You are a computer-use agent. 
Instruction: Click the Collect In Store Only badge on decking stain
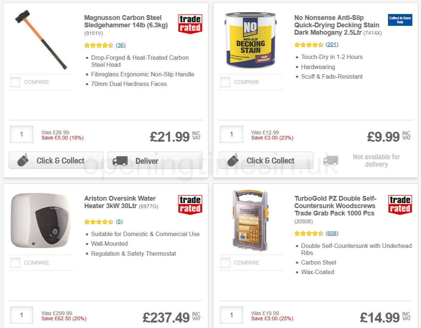[x=400, y=20]
